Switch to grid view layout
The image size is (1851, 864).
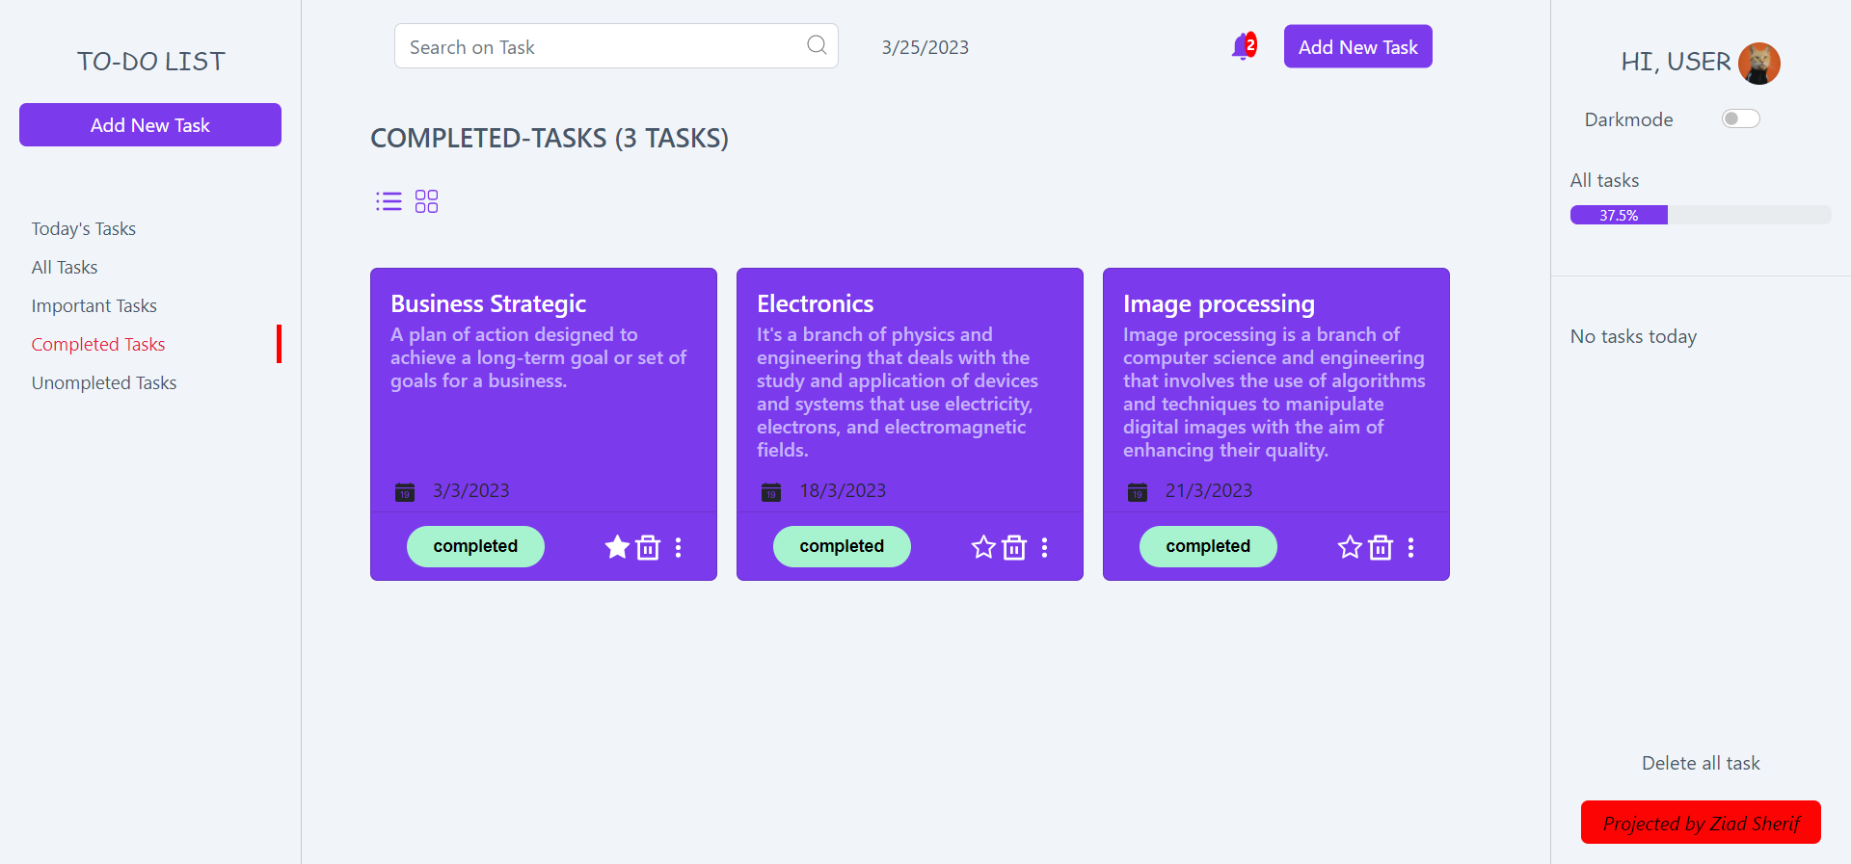coord(426,201)
